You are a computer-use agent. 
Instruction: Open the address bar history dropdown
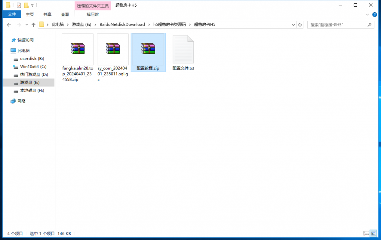coord(293,25)
